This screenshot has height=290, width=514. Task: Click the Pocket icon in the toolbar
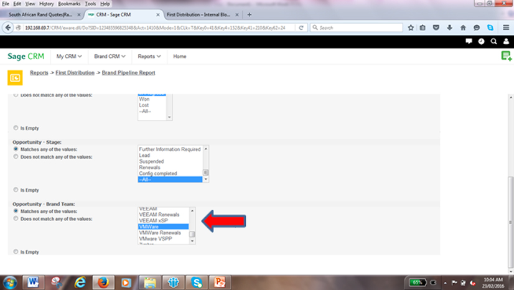tap(436, 28)
